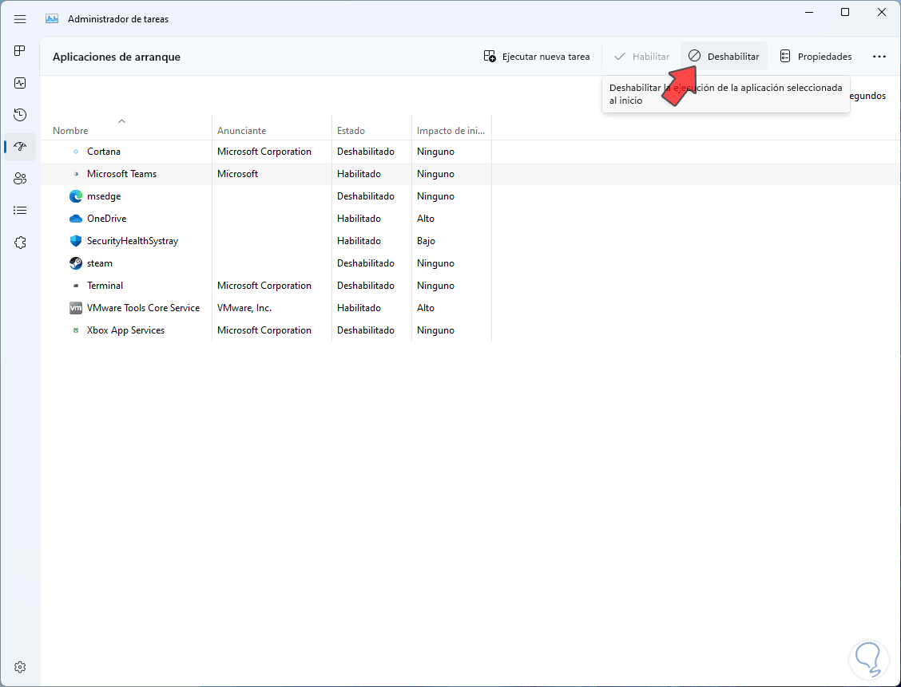Click the Task Manager app icon in the title bar
901x687 pixels.
[x=52, y=19]
